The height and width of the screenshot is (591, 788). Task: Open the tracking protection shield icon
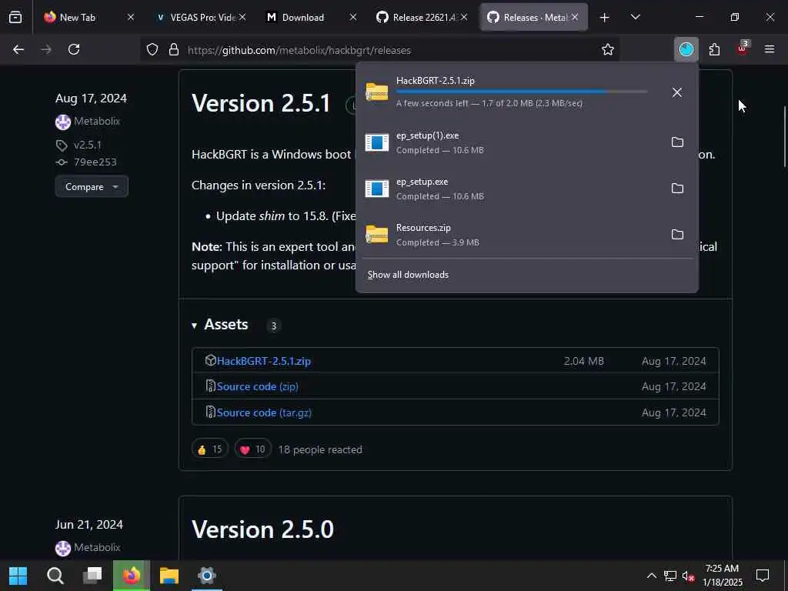tap(152, 49)
